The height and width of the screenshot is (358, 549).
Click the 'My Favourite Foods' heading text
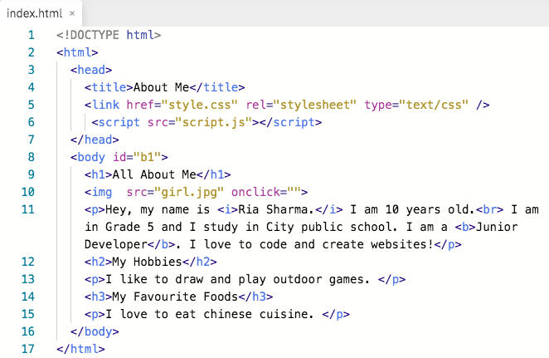175,297
